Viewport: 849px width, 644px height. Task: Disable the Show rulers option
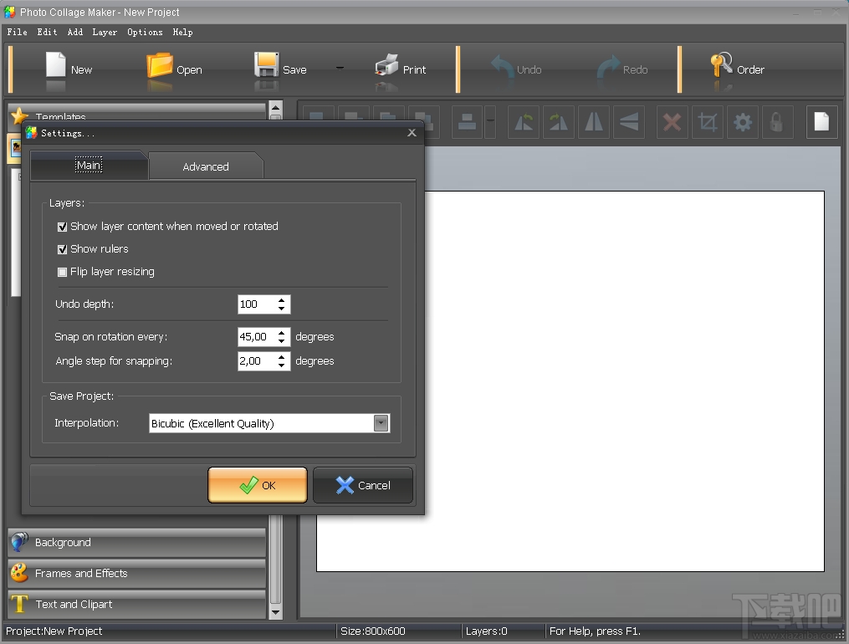pos(62,248)
